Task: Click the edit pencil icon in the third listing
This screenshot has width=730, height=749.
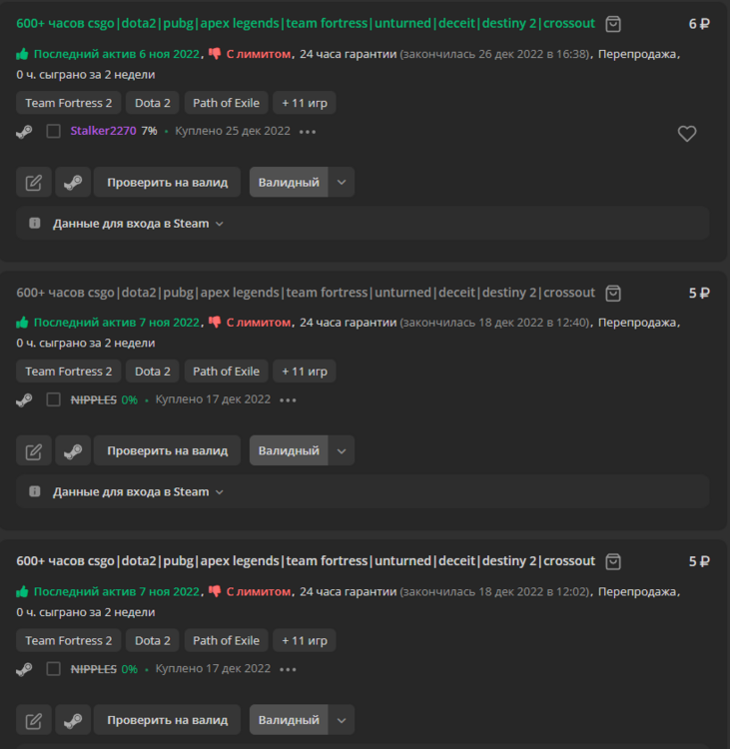Action: [34, 720]
